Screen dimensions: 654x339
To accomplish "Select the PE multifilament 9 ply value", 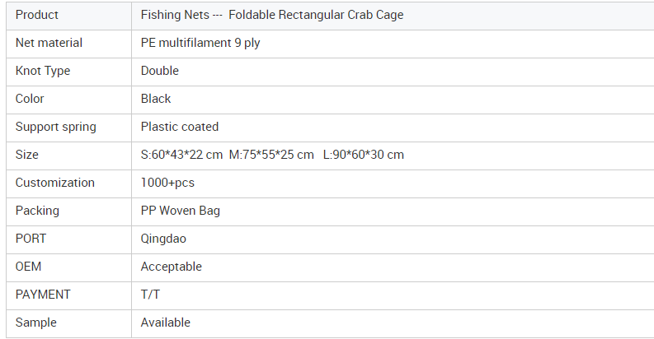I will tap(200, 44).
